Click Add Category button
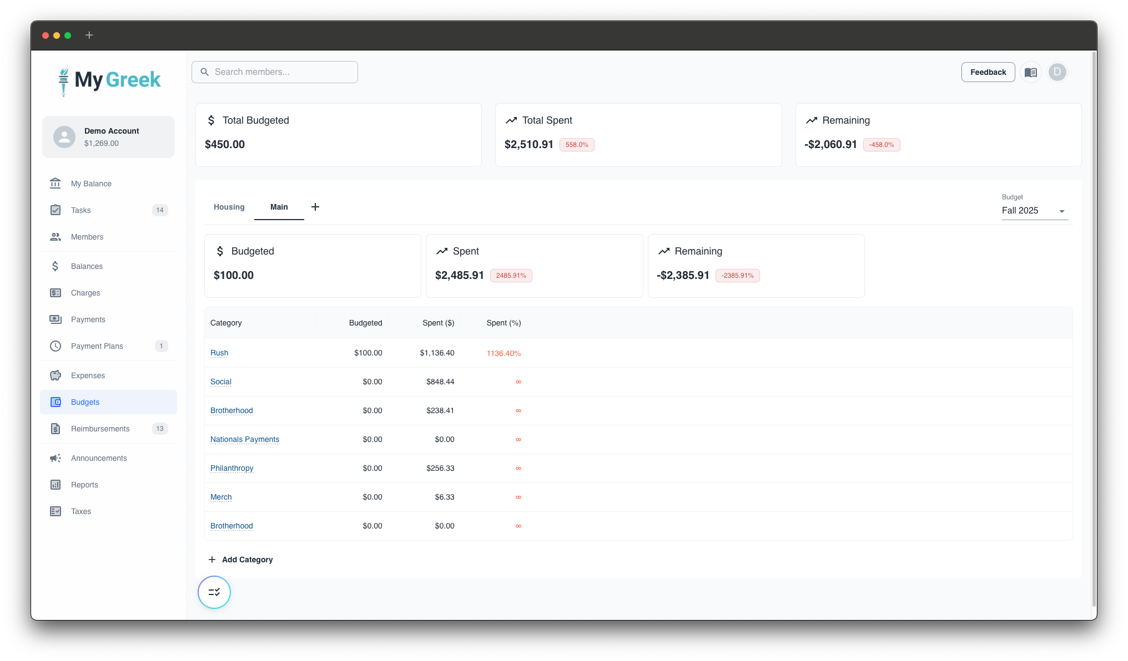 click(241, 560)
